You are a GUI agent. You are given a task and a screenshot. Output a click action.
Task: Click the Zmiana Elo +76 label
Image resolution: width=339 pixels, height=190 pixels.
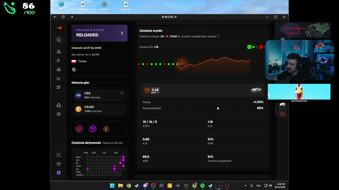[x=149, y=47]
